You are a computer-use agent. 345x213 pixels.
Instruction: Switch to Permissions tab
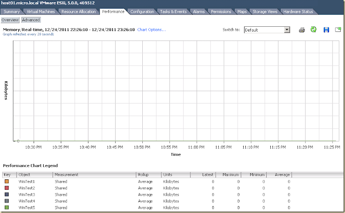tap(221, 12)
